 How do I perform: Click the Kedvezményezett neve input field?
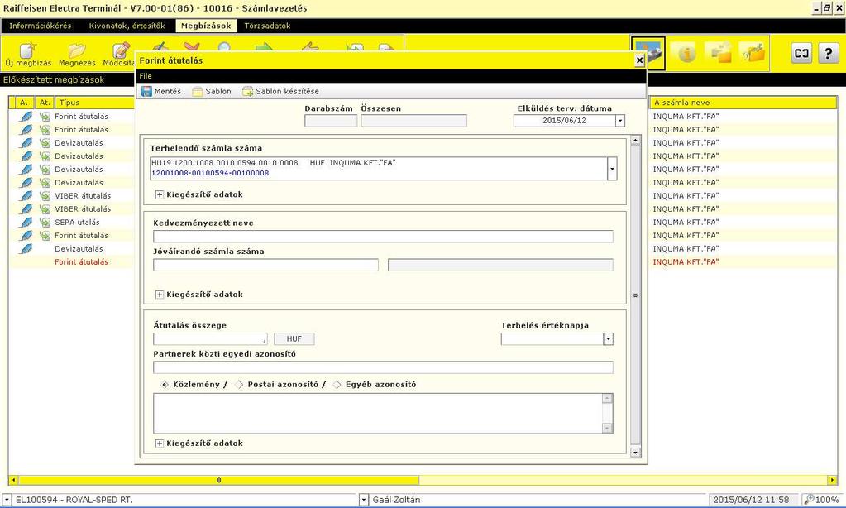pos(383,237)
